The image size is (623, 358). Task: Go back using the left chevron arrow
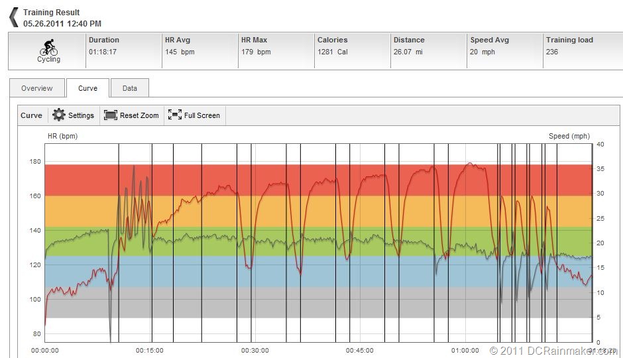(14, 17)
